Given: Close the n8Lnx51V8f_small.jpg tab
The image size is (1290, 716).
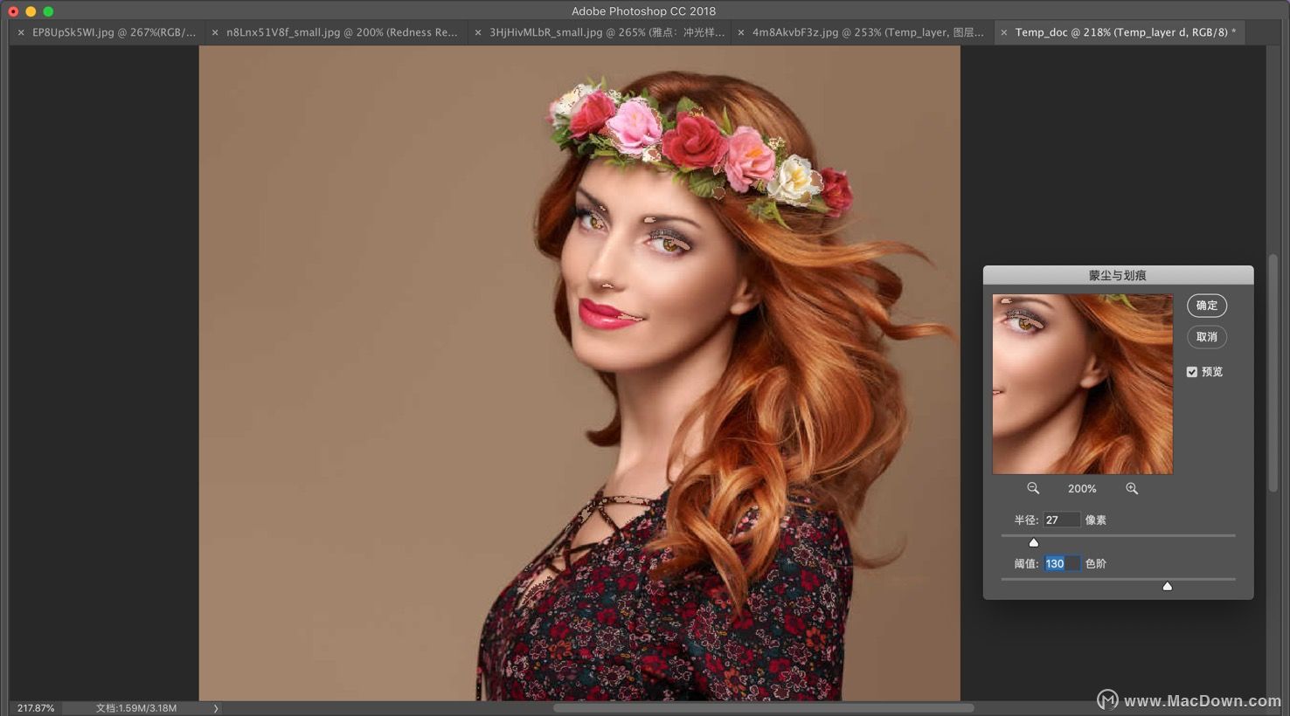Looking at the screenshot, I should 215,32.
